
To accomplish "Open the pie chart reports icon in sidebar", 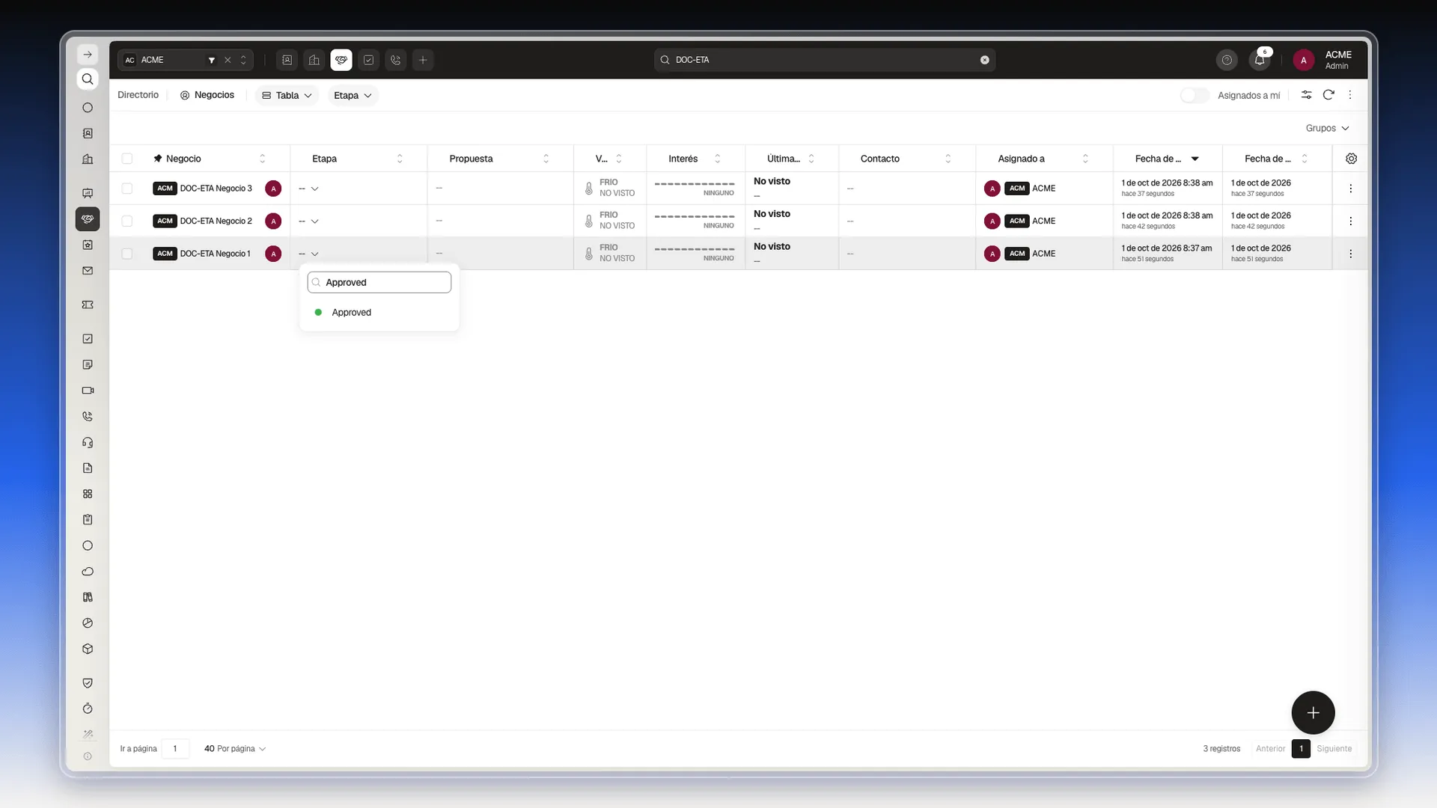I will coord(88,623).
